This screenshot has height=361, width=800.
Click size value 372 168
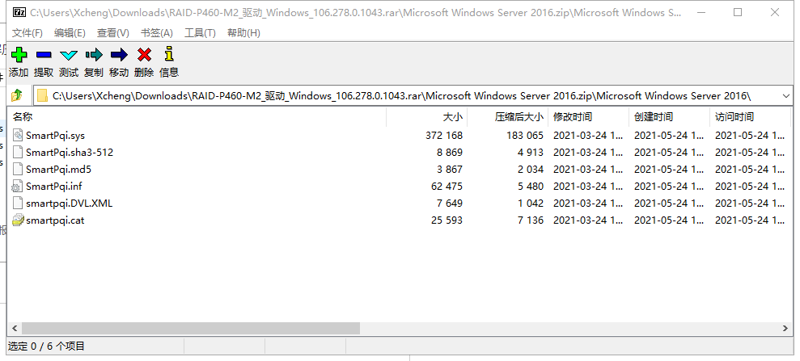pos(444,136)
